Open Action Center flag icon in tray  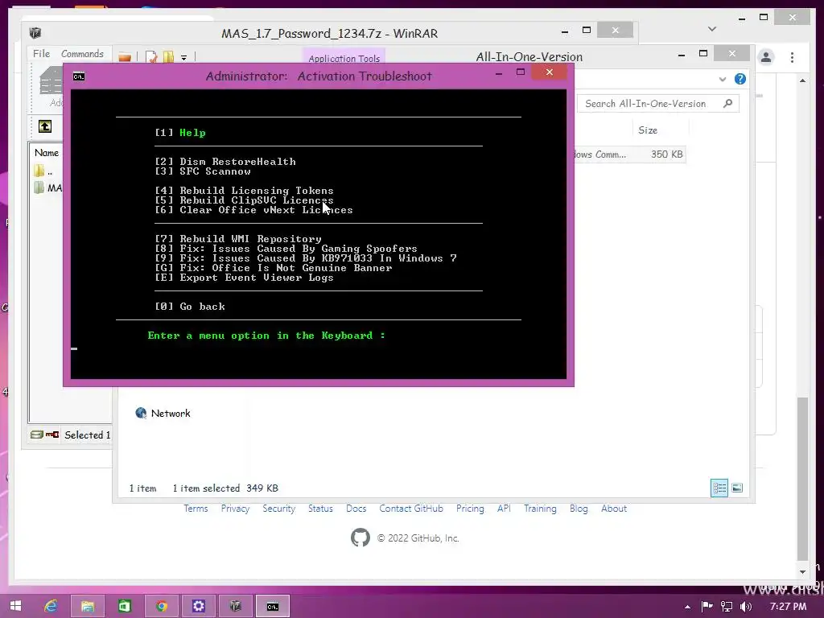tap(707, 607)
